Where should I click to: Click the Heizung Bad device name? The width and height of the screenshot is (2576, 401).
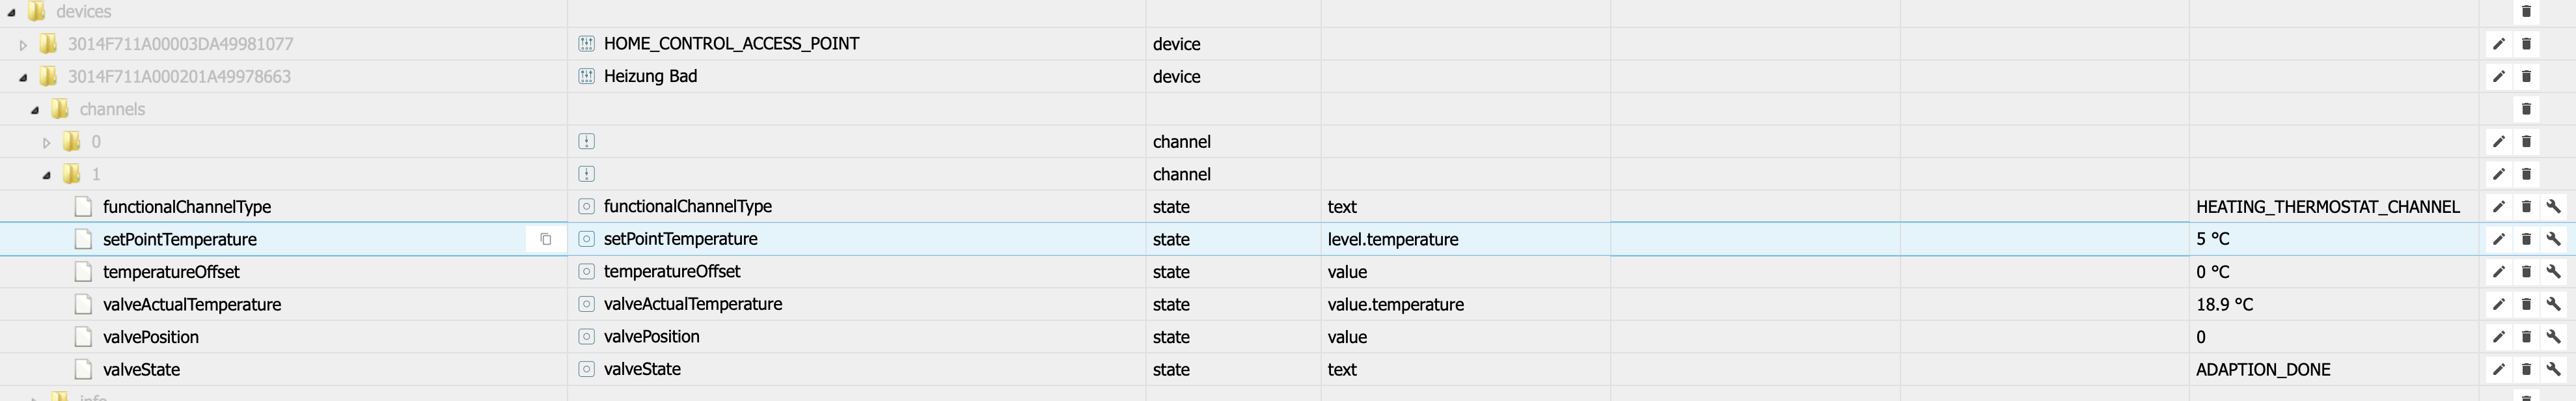pos(650,76)
